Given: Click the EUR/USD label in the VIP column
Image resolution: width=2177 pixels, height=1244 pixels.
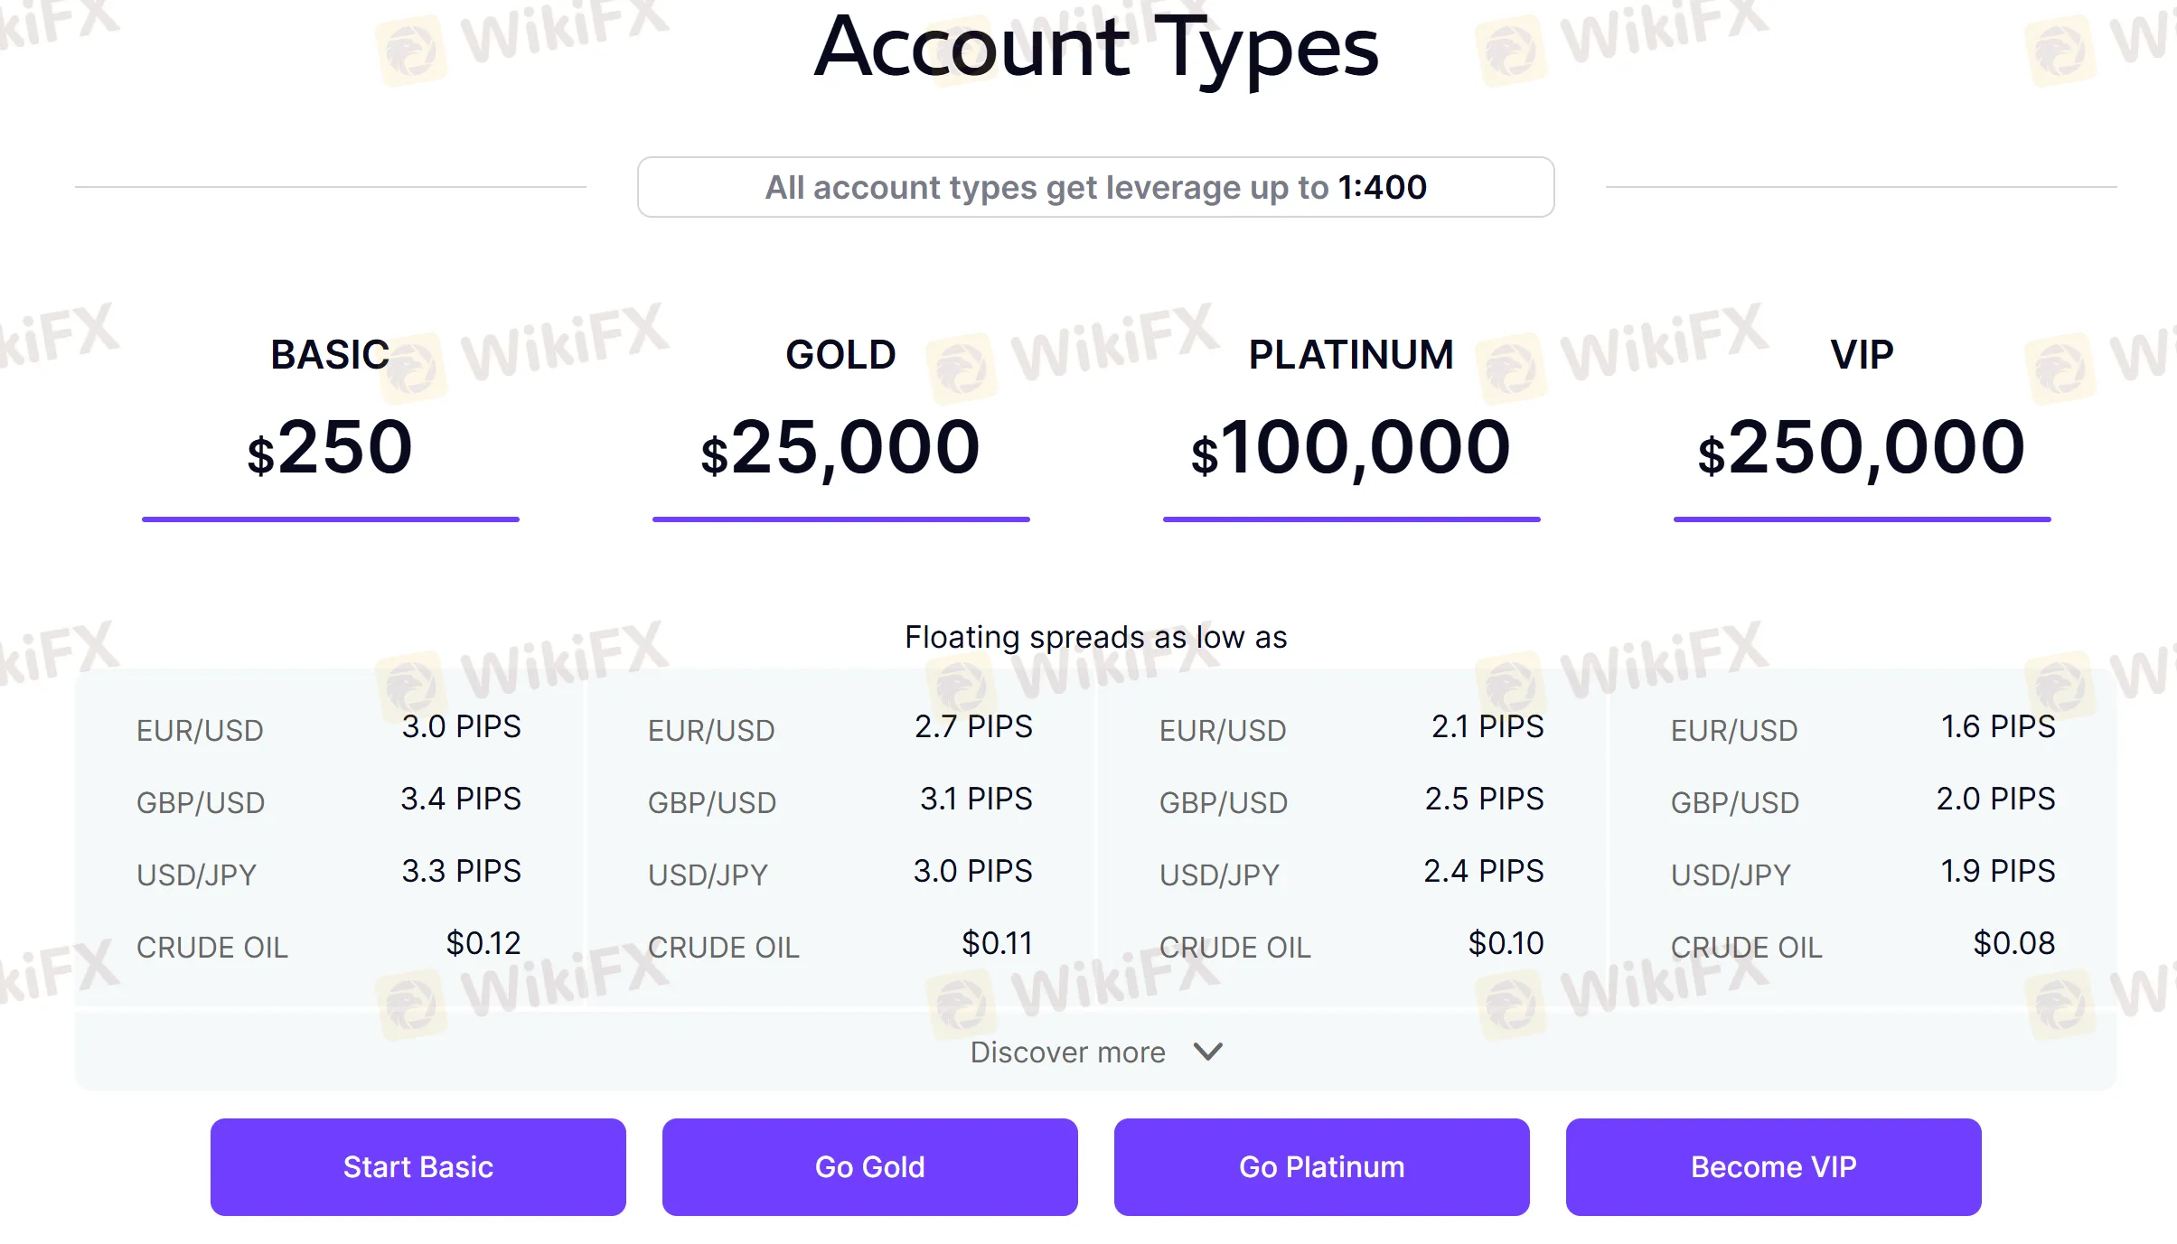Looking at the screenshot, I should point(1733,730).
